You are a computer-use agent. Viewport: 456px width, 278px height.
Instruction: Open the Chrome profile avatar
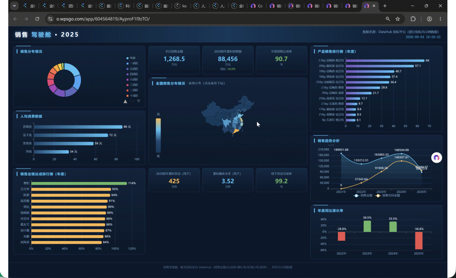point(429,19)
